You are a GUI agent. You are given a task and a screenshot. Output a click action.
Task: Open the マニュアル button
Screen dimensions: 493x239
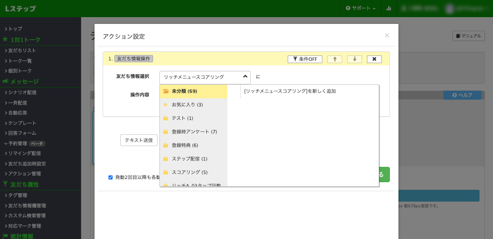468,36
